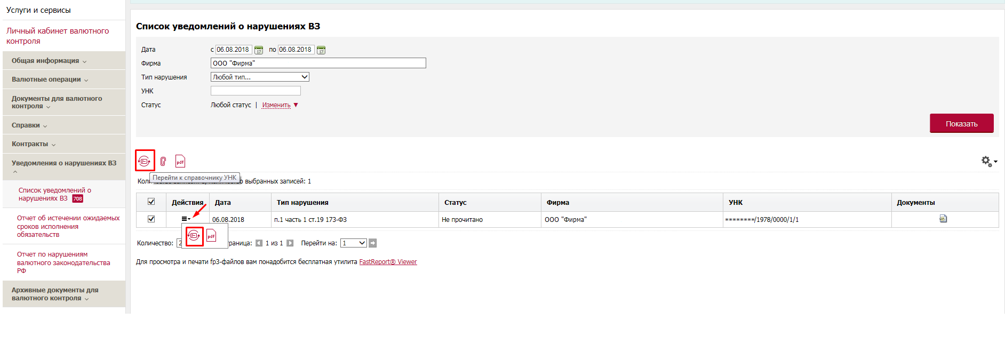The image size is (1005, 343).
Task: Go to the previous page arrow
Action: click(x=259, y=243)
